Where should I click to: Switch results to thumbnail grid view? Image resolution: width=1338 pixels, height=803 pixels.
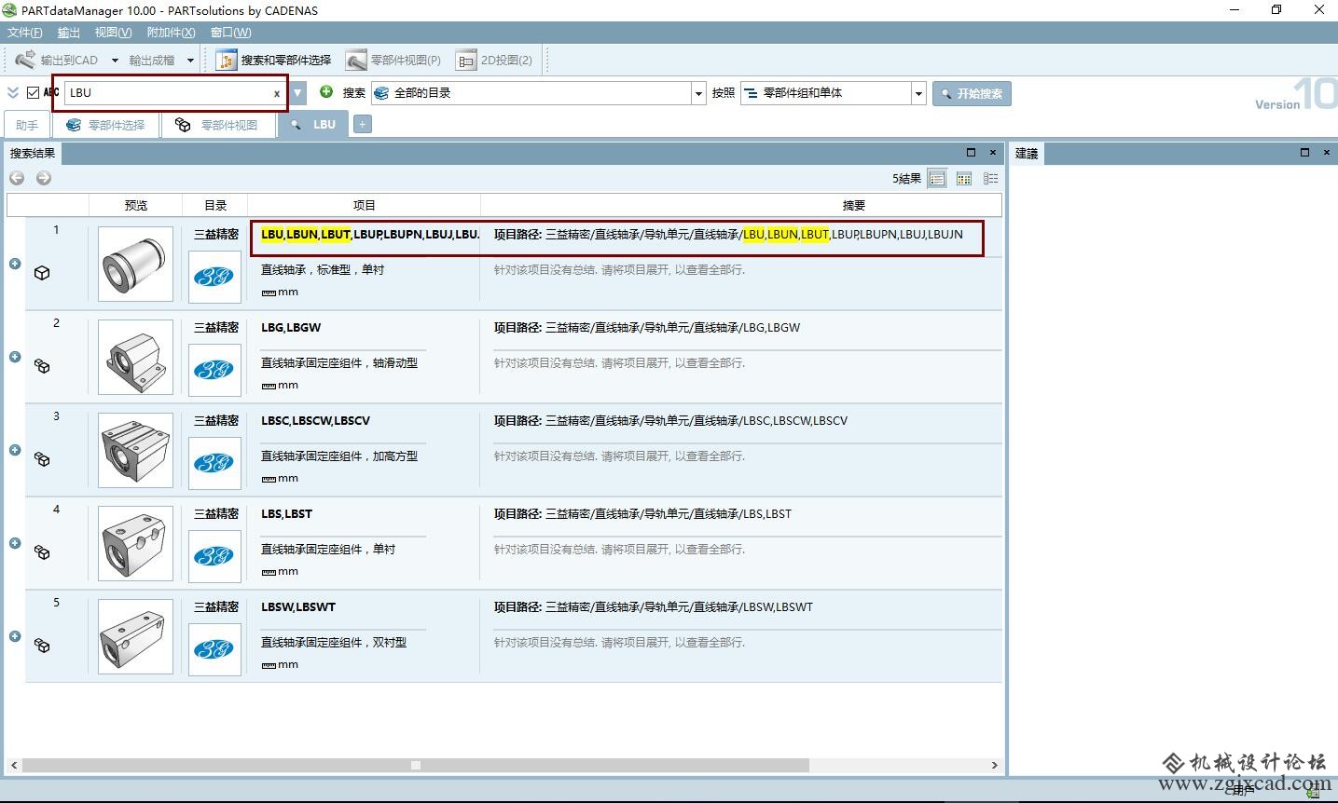(964, 179)
